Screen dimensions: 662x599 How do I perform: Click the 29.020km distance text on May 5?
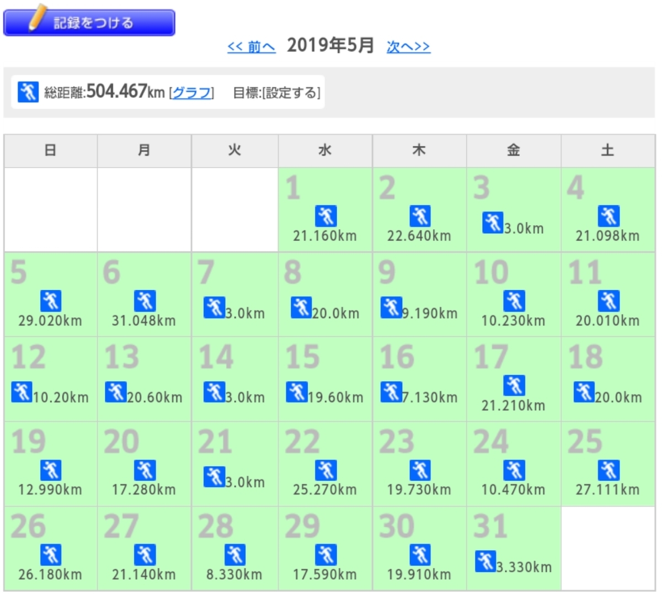coord(50,320)
